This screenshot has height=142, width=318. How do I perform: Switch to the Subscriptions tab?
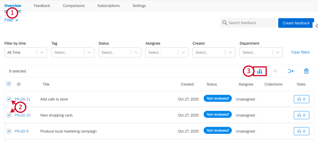pos(108,6)
